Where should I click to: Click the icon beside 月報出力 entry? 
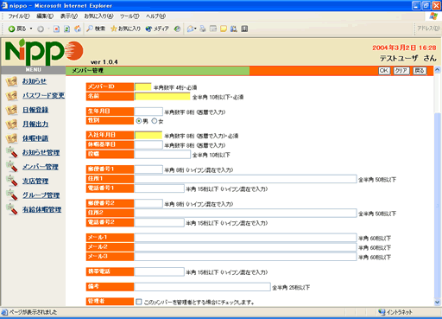(x=12, y=124)
